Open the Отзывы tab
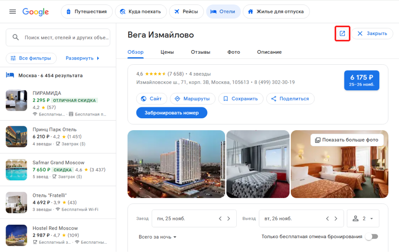The width and height of the screenshot is (399, 252). point(201,52)
